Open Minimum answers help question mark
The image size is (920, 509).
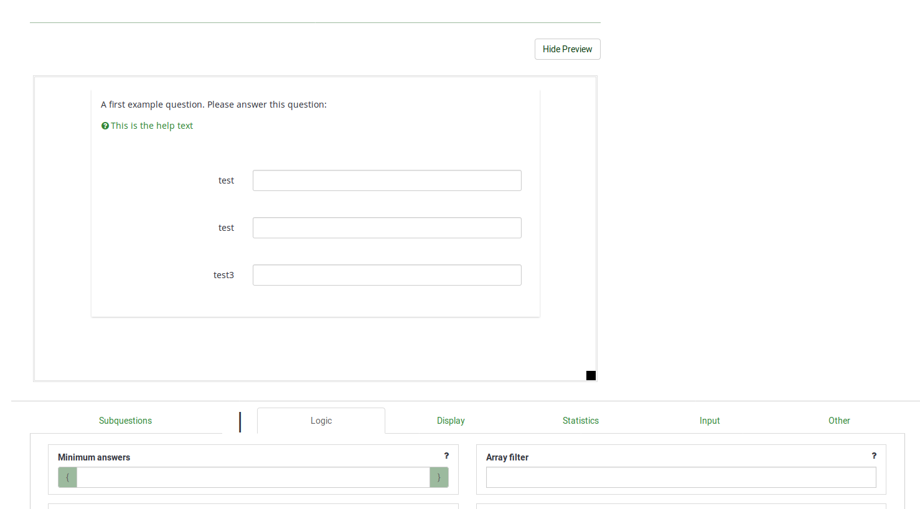coord(446,456)
